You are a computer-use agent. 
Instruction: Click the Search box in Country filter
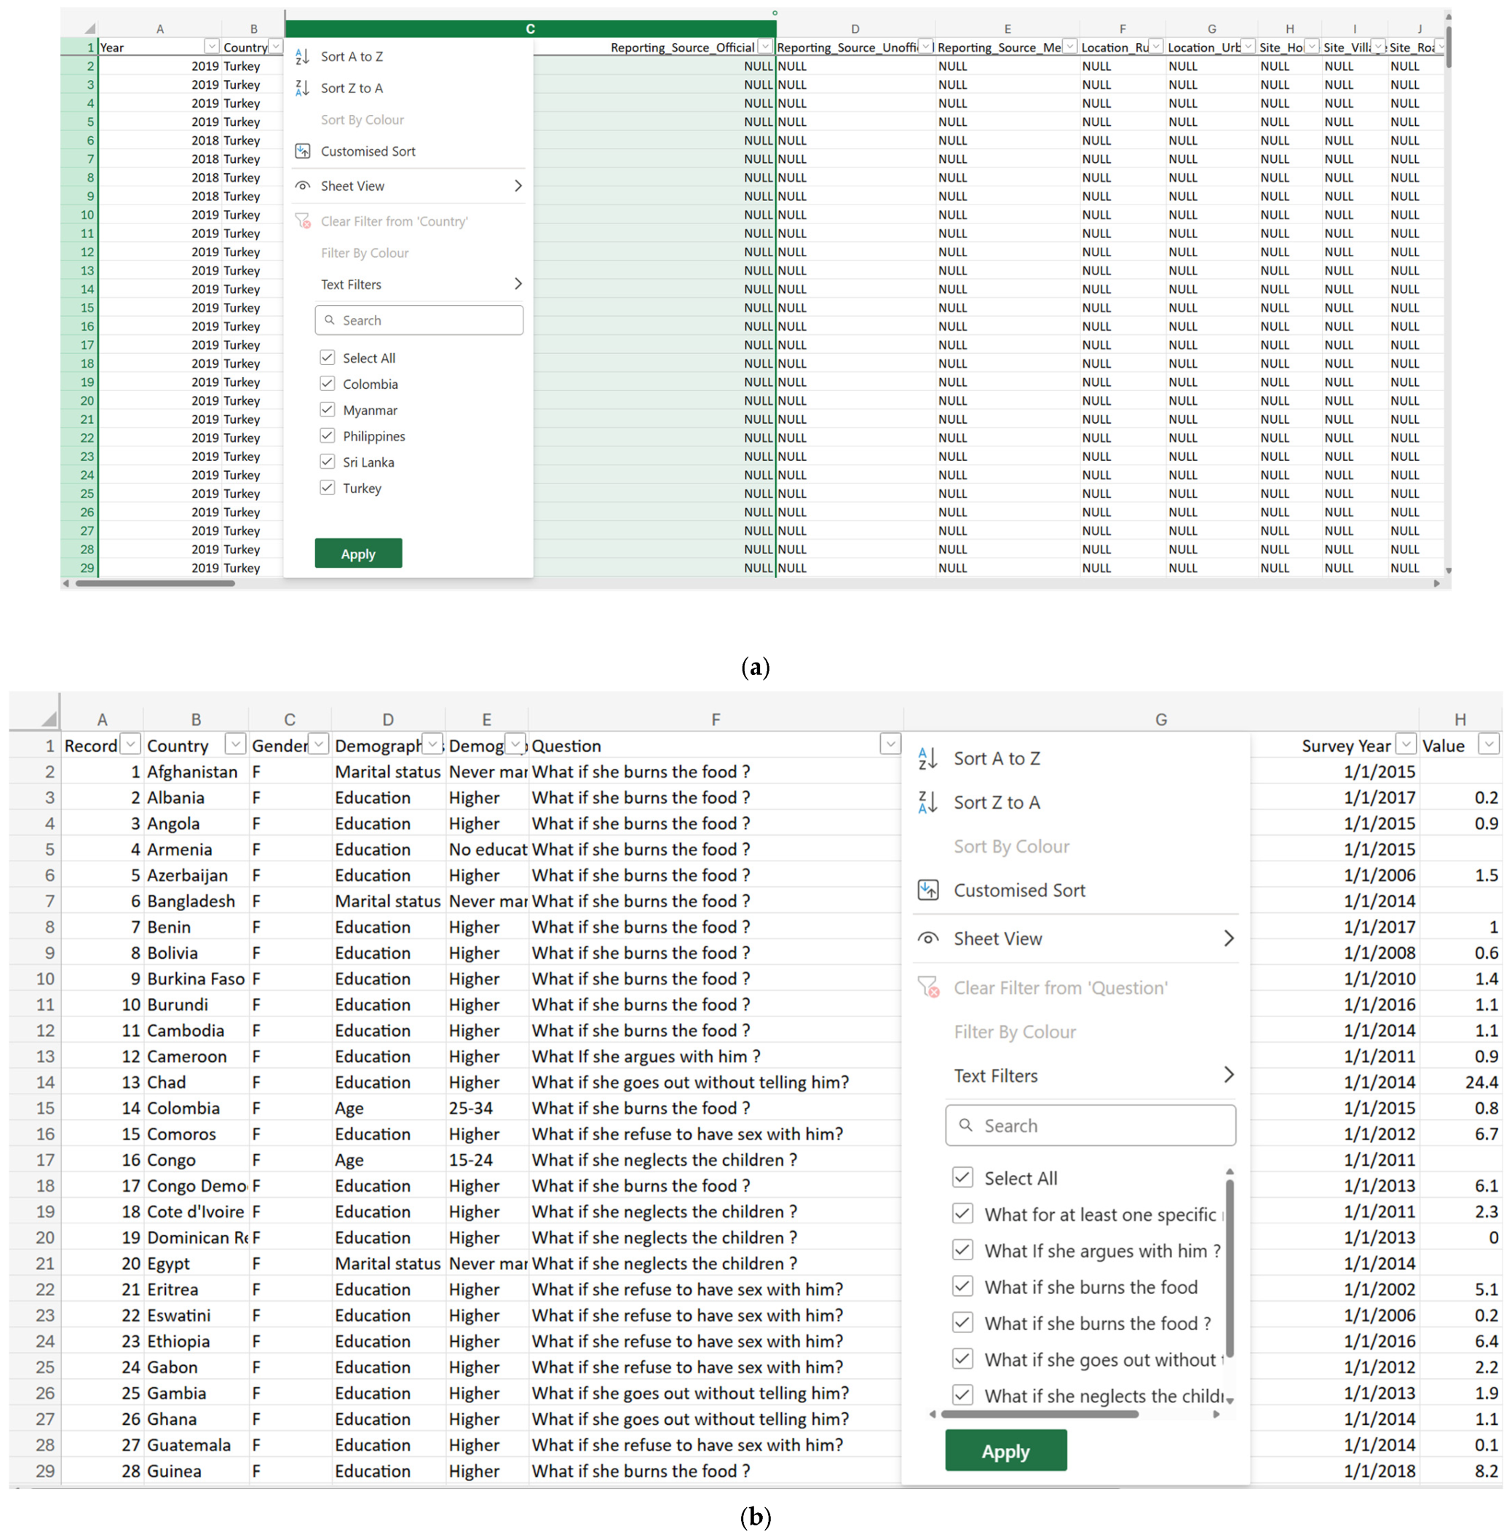(419, 320)
